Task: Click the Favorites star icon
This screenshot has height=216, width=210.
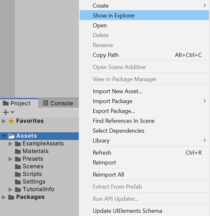Action: 11,121
